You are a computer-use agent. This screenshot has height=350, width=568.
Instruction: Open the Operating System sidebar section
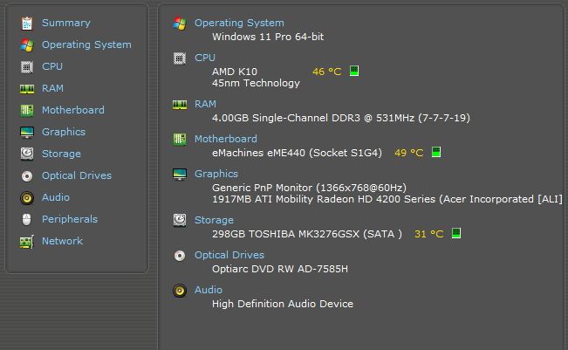86,45
